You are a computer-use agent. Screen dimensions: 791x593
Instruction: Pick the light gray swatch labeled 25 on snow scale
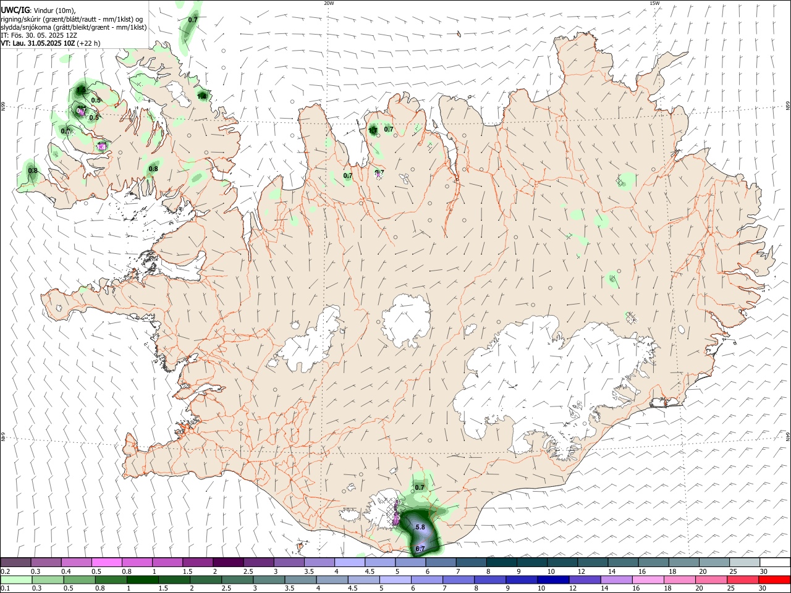(745, 562)
